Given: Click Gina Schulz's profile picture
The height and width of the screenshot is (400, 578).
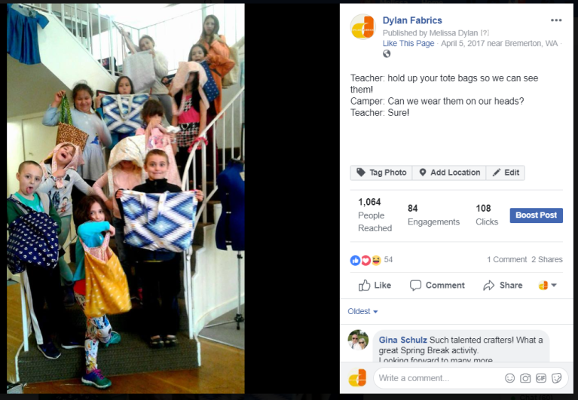Looking at the screenshot, I should [x=358, y=340].
